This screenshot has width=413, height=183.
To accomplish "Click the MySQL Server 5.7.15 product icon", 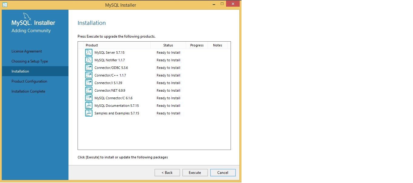I will (x=89, y=53).
